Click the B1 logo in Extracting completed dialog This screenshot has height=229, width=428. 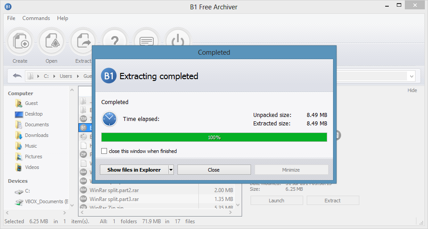click(x=109, y=76)
